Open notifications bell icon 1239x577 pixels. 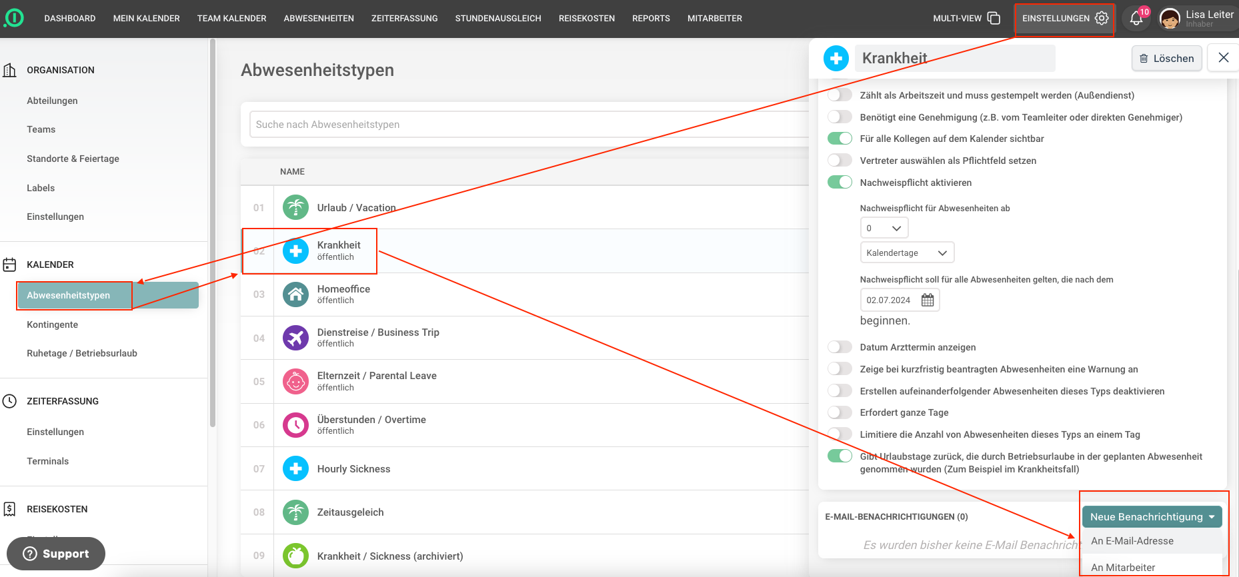pyautogui.click(x=1136, y=18)
